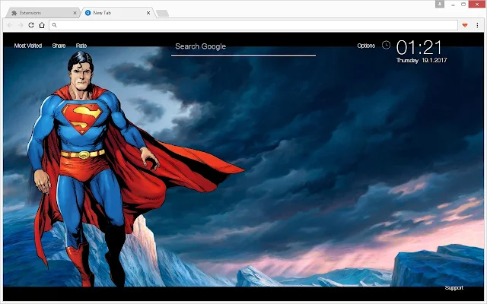Viewport: 487px width, 304px height.
Task: Click the Support link
Action: click(x=454, y=288)
